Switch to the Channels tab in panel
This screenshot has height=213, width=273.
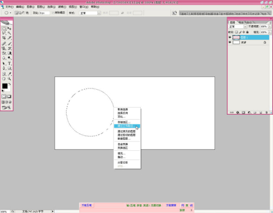241,22
